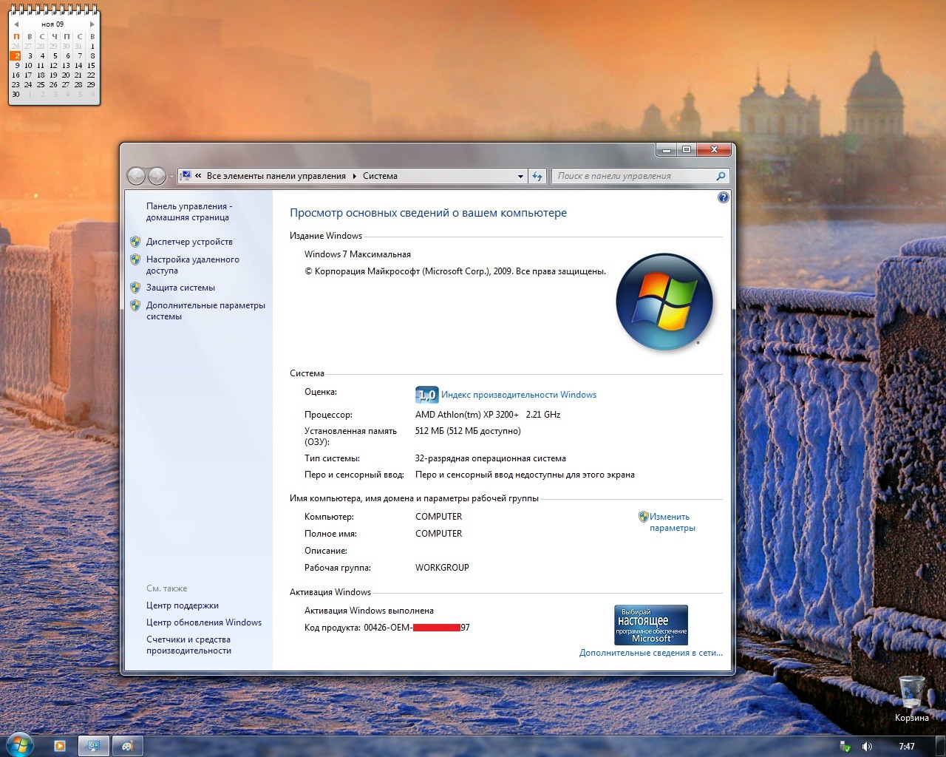Open the address bar history dropdown arrow

pyautogui.click(x=520, y=176)
